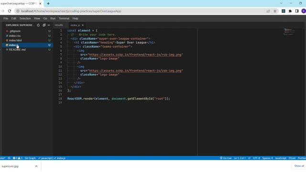This screenshot has width=306, height=172.
Task: Click the ESLint status item
Action: coord(292,158)
